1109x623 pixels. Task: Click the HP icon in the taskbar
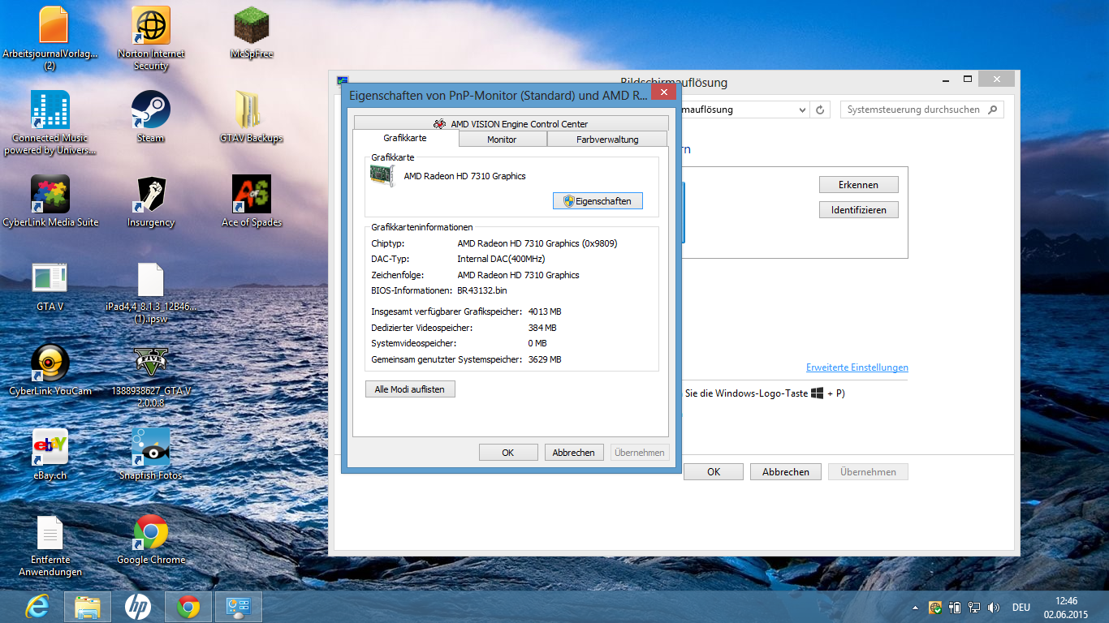coord(138,607)
